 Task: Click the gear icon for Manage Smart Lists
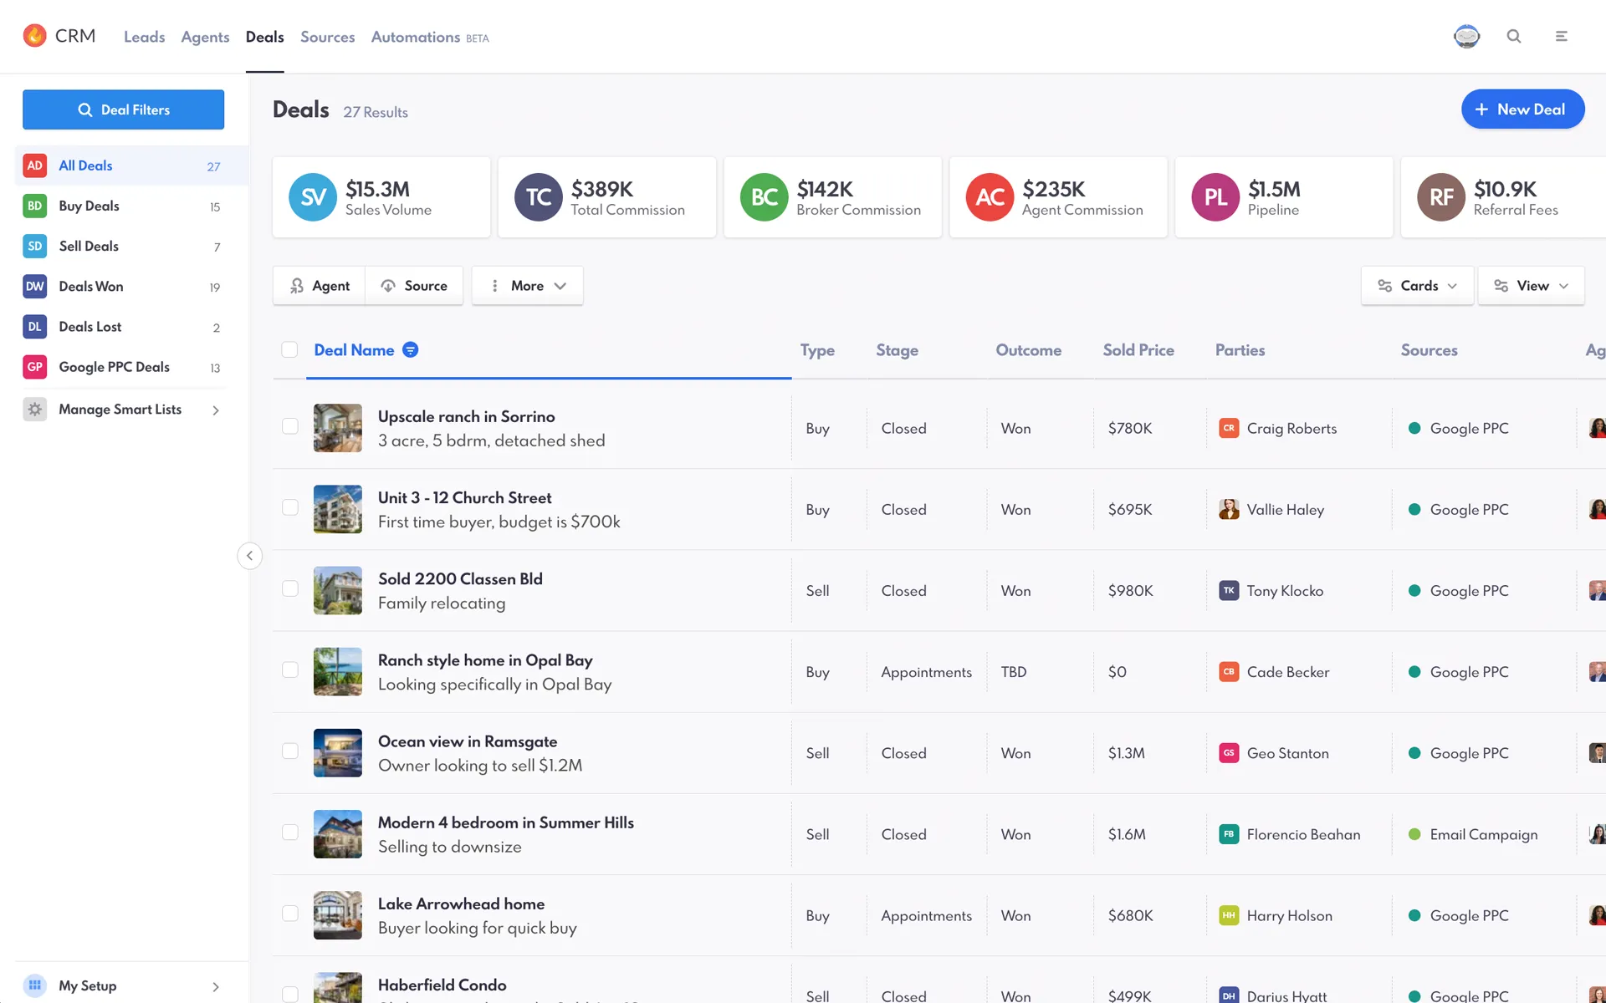click(x=34, y=410)
